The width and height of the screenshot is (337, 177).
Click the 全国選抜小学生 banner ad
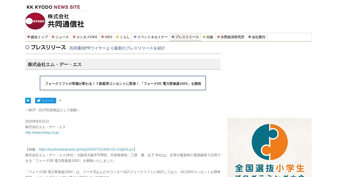(270, 147)
